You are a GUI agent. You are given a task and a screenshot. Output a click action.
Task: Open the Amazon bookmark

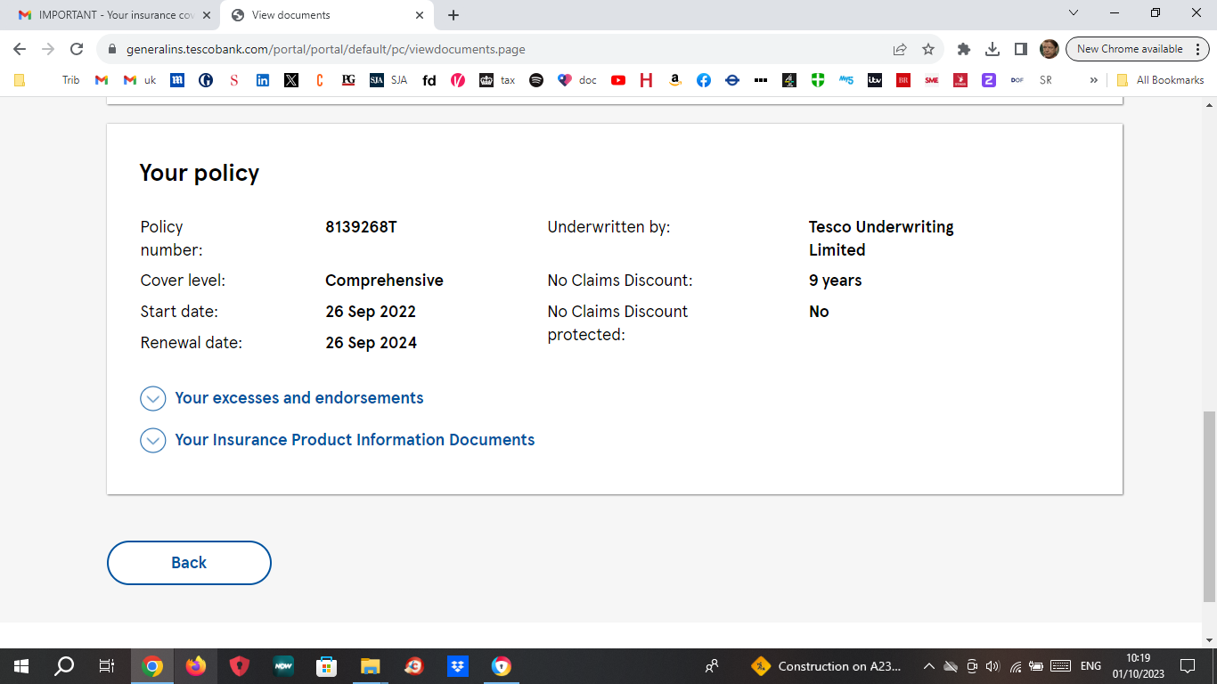[x=675, y=80]
